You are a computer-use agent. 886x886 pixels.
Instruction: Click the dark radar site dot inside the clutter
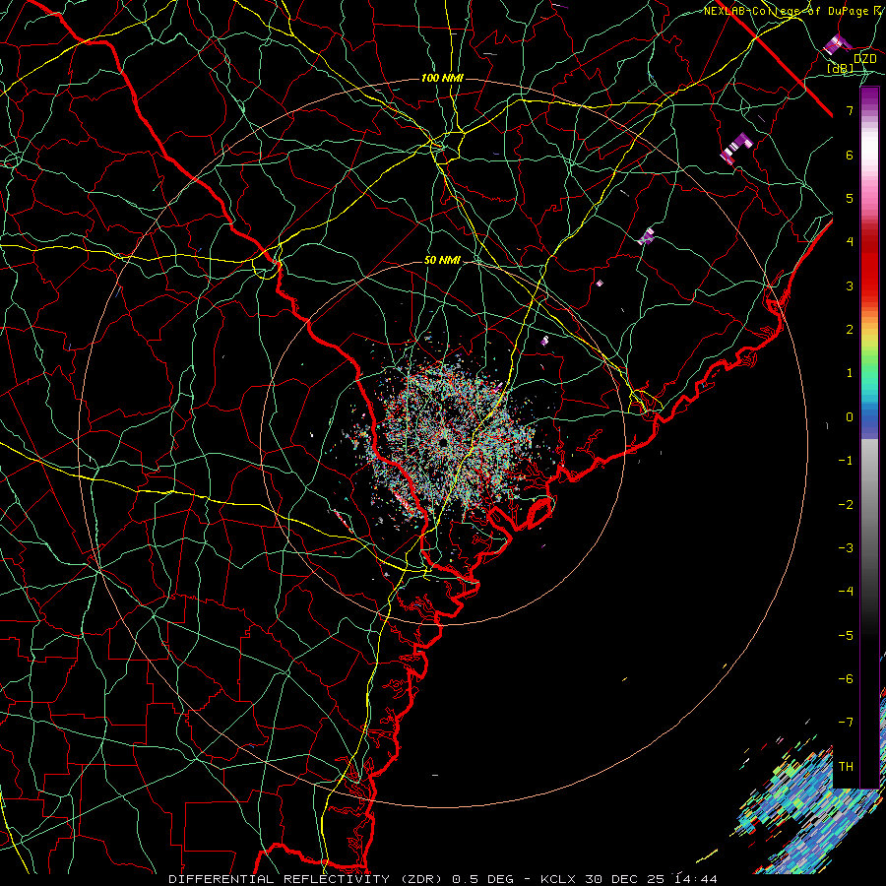tap(443, 442)
